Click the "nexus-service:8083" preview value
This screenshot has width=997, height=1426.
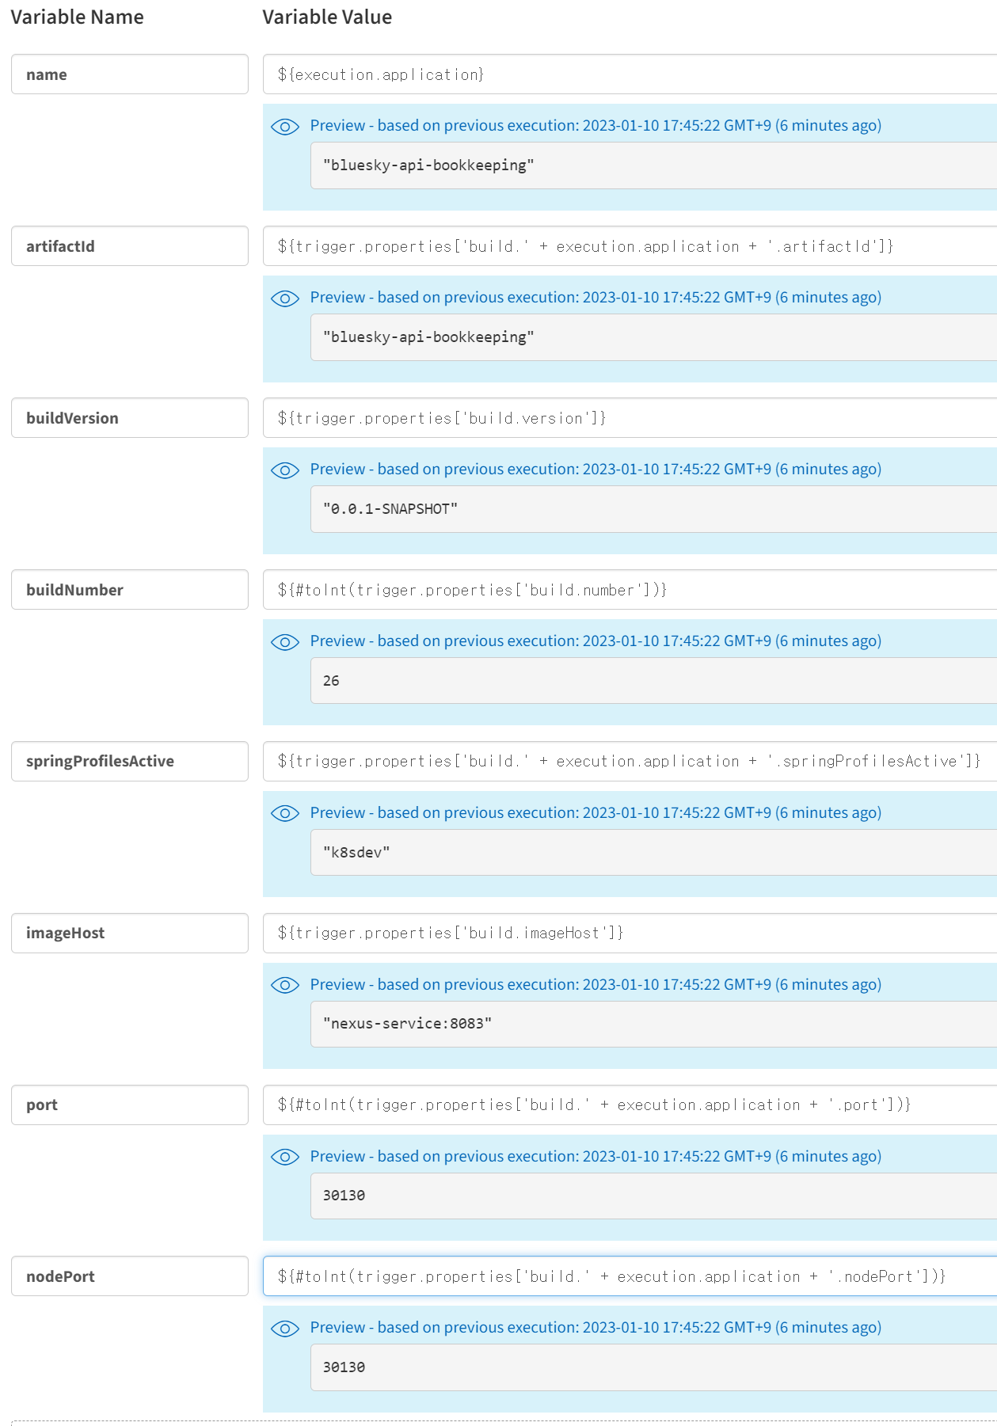[653, 1024]
